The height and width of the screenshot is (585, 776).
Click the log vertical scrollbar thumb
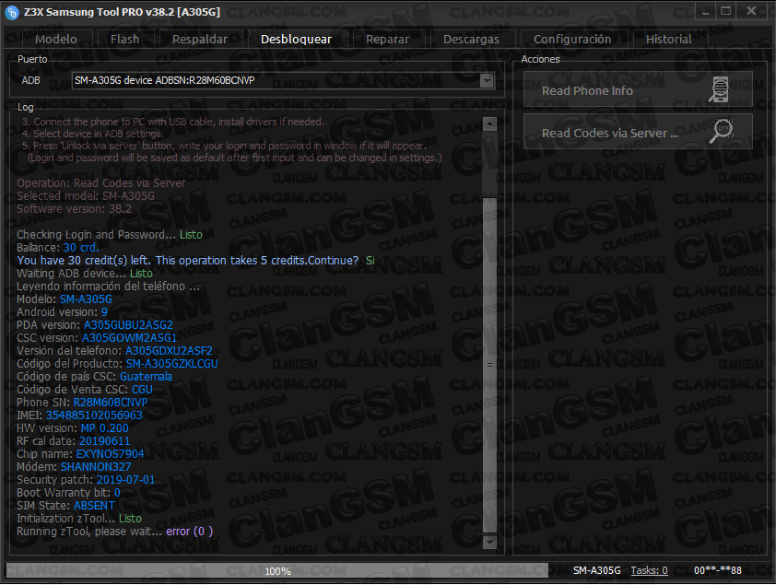pyautogui.click(x=489, y=365)
